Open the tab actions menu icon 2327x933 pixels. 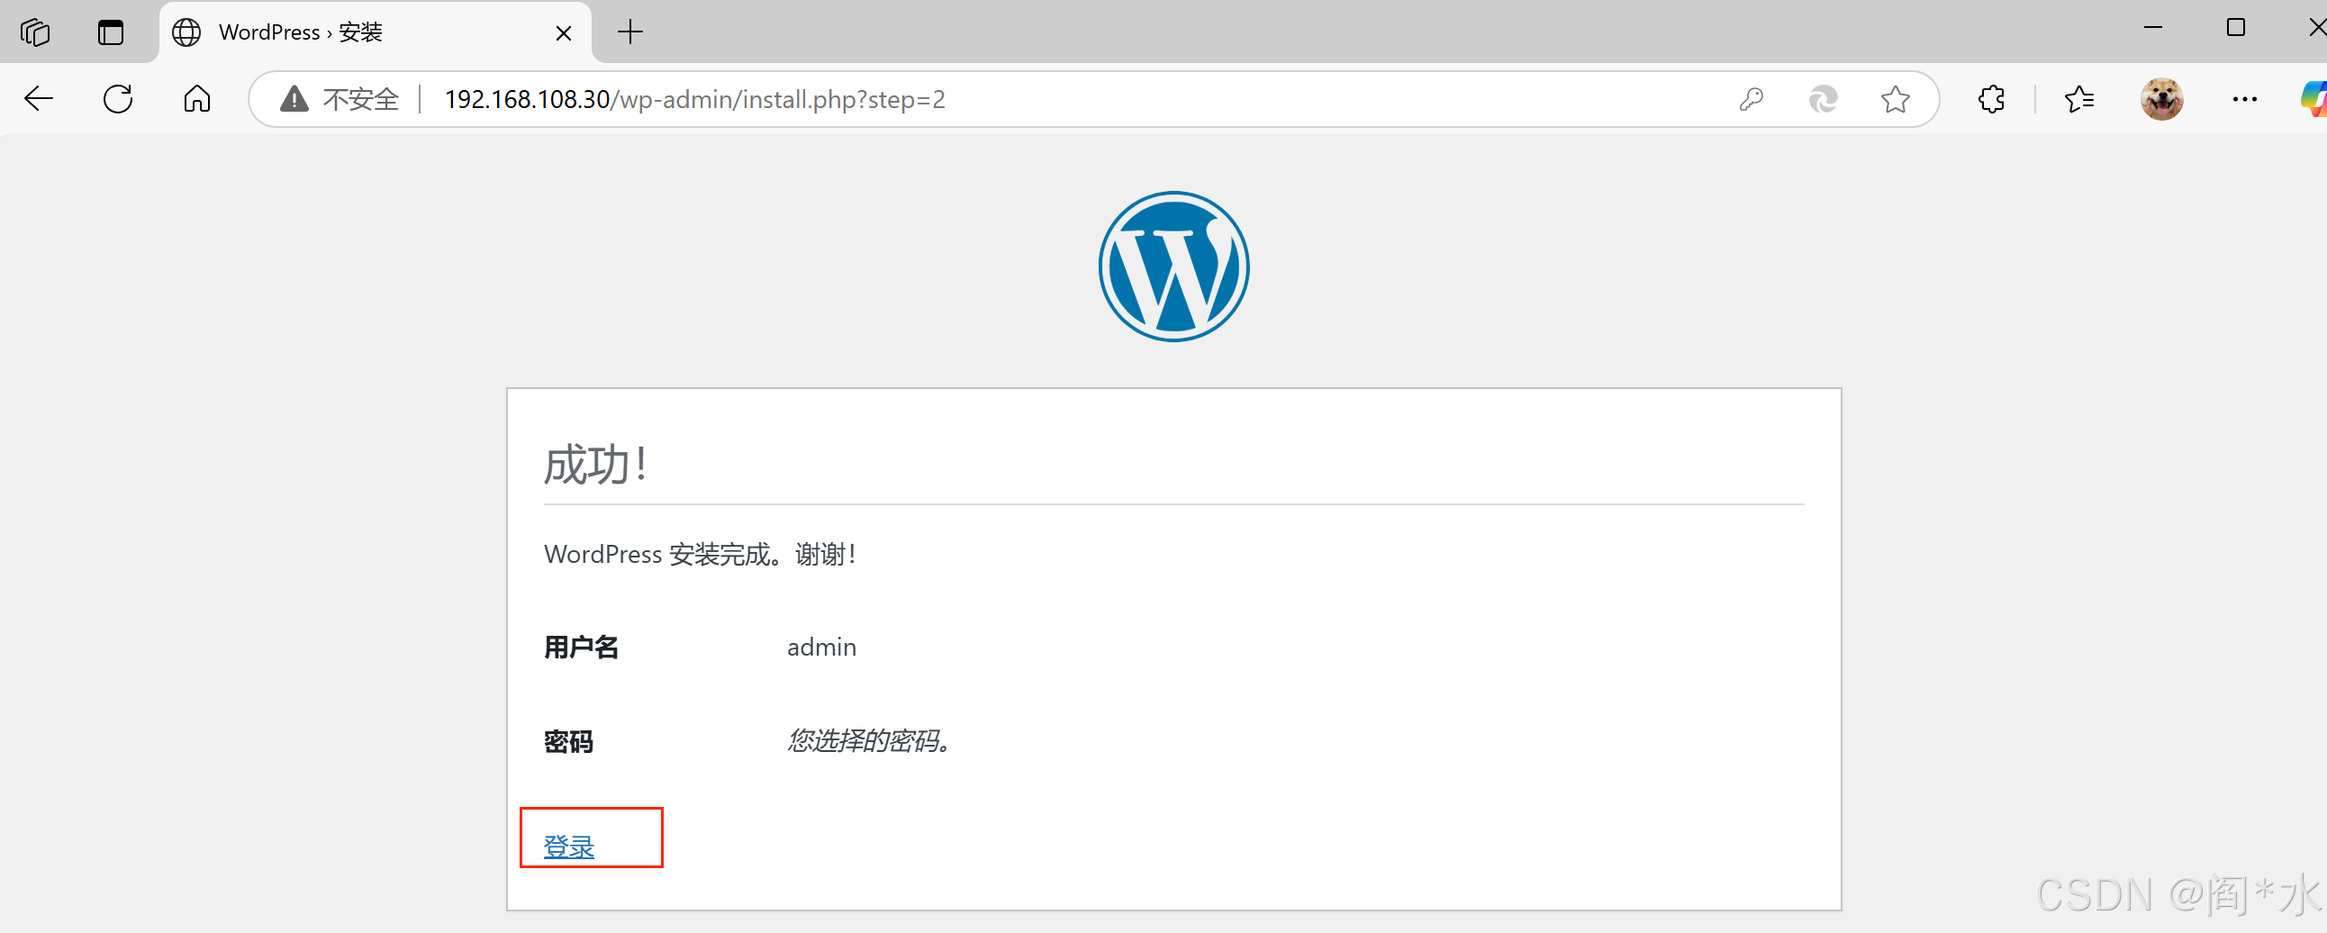(111, 32)
